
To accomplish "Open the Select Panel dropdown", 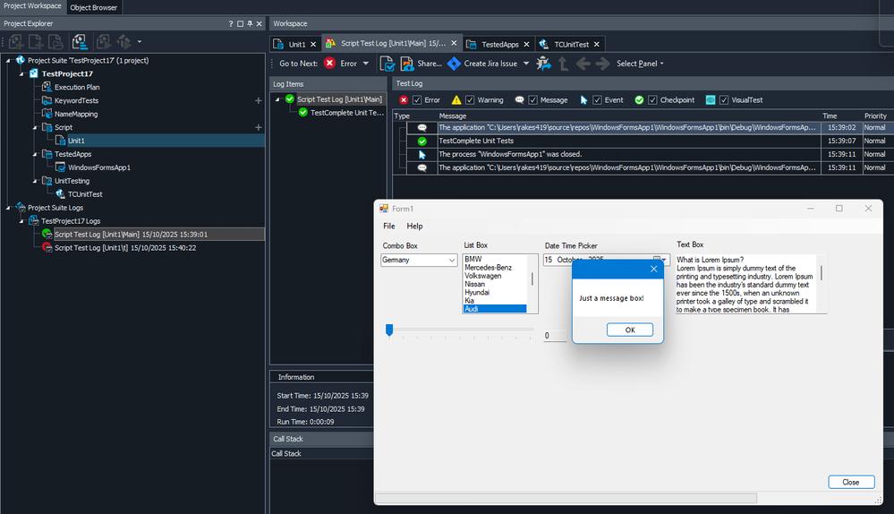I will click(639, 64).
